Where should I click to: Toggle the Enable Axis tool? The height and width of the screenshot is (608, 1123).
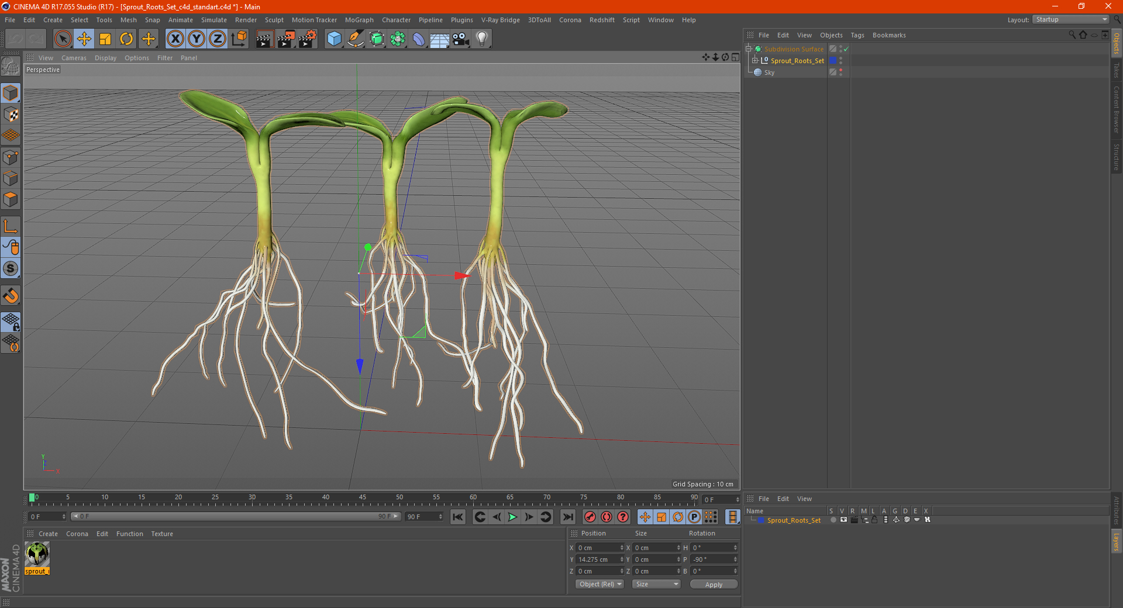pyautogui.click(x=11, y=226)
